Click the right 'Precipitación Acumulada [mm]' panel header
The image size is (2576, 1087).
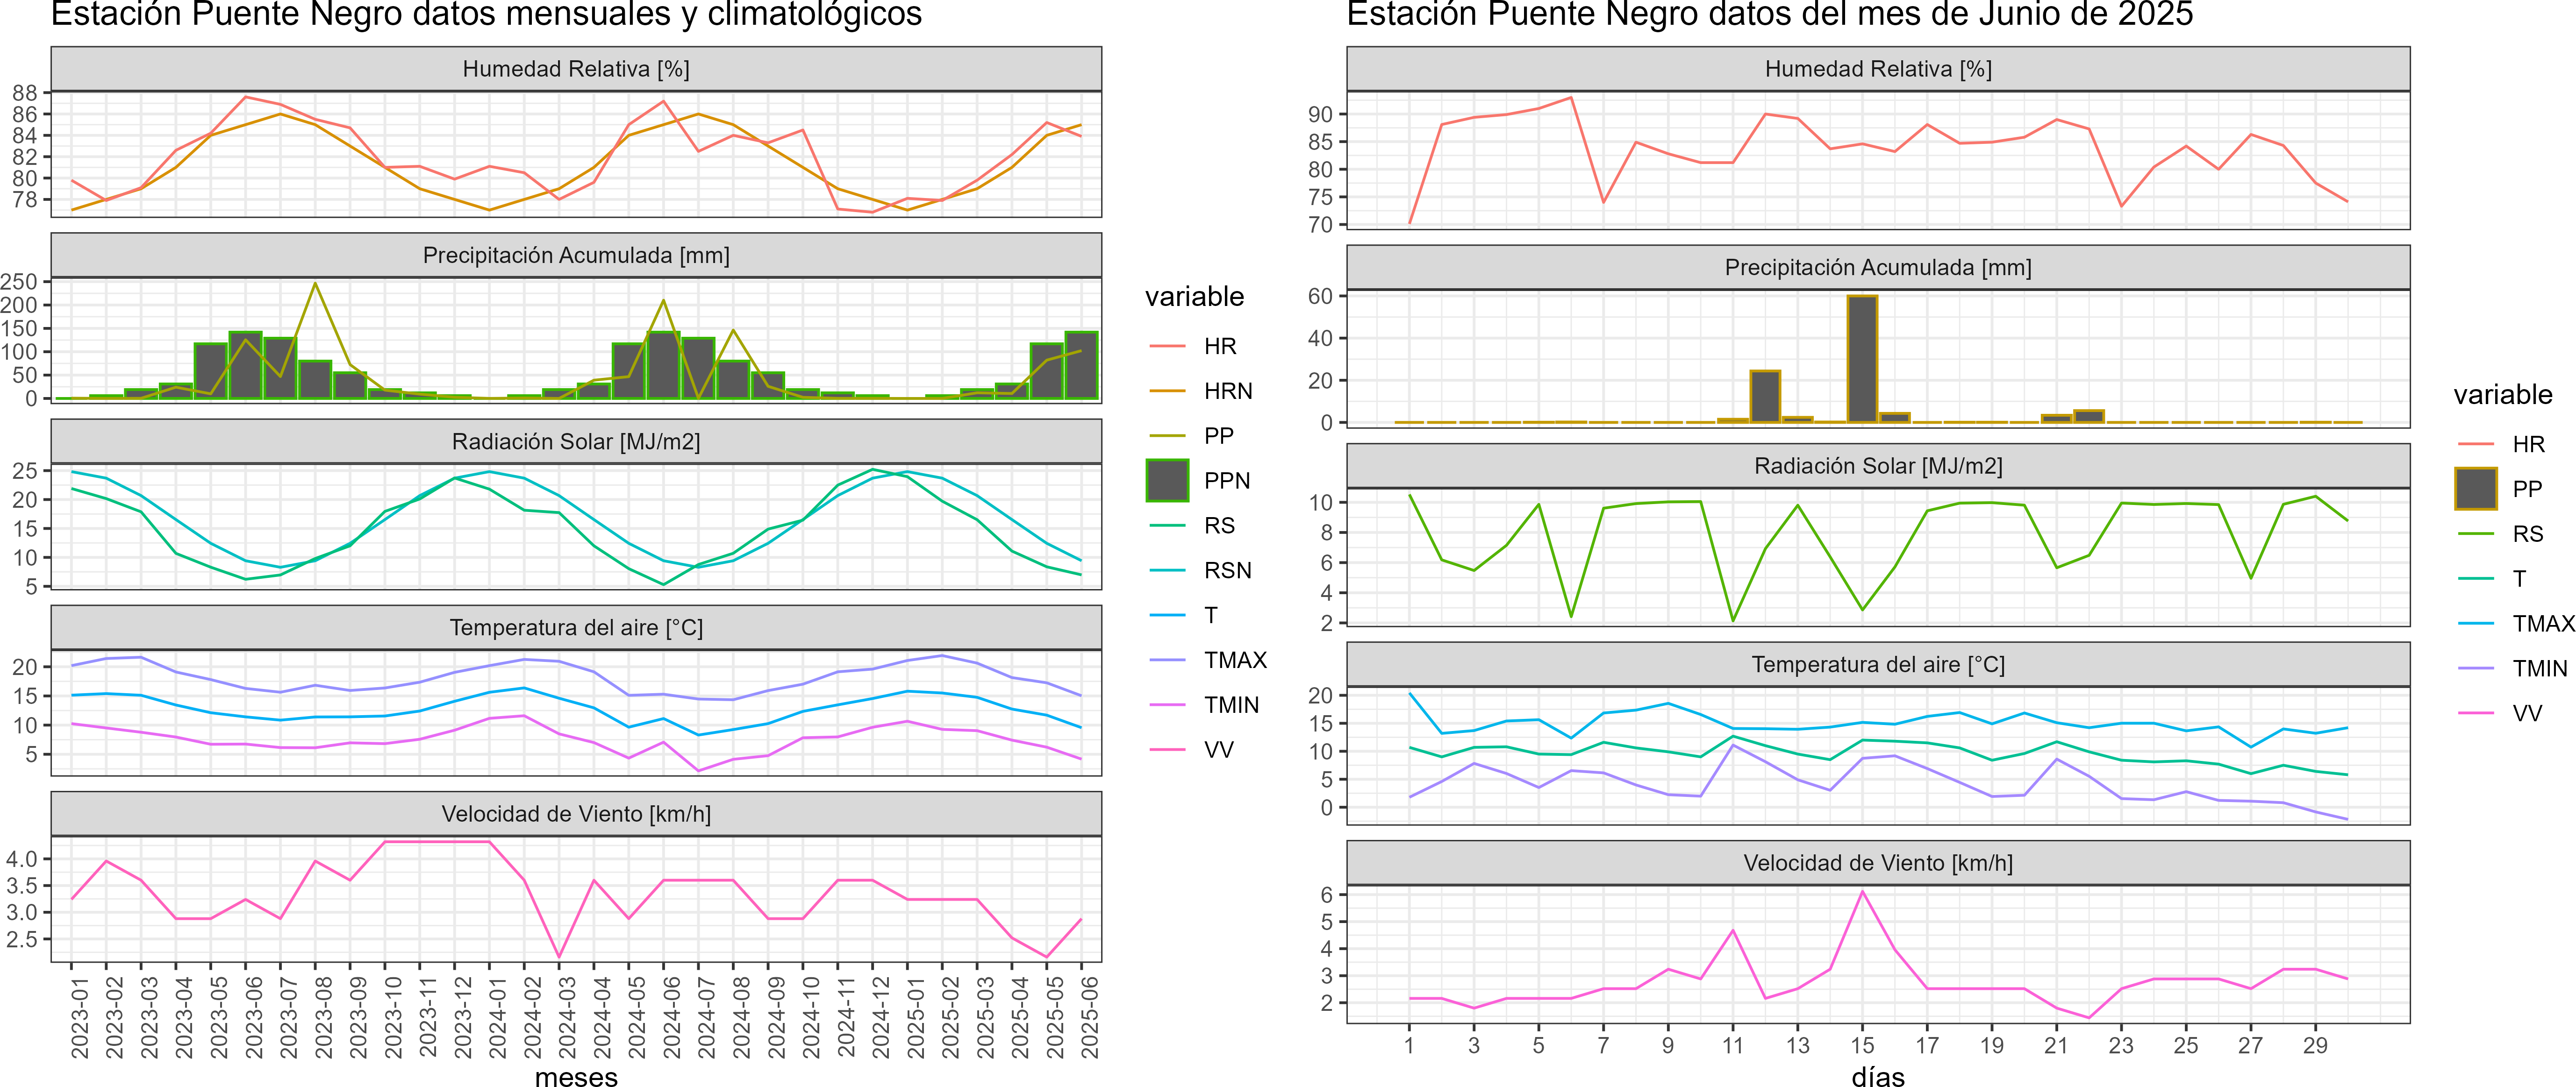point(1878,268)
